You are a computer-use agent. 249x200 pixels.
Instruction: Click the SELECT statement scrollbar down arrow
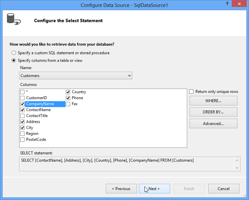tap(237, 168)
